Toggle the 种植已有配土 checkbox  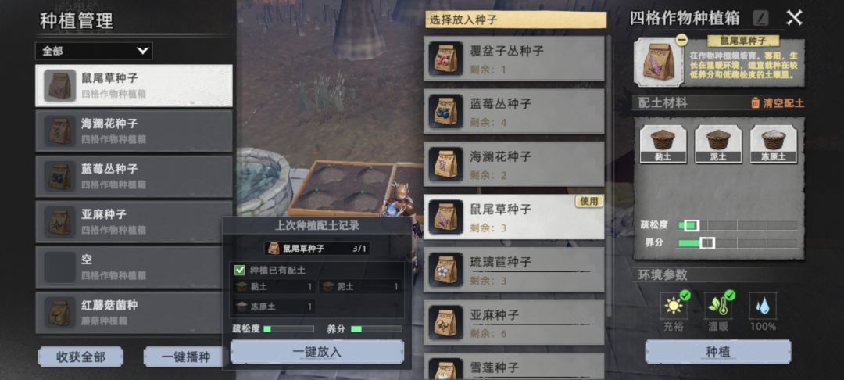(240, 270)
